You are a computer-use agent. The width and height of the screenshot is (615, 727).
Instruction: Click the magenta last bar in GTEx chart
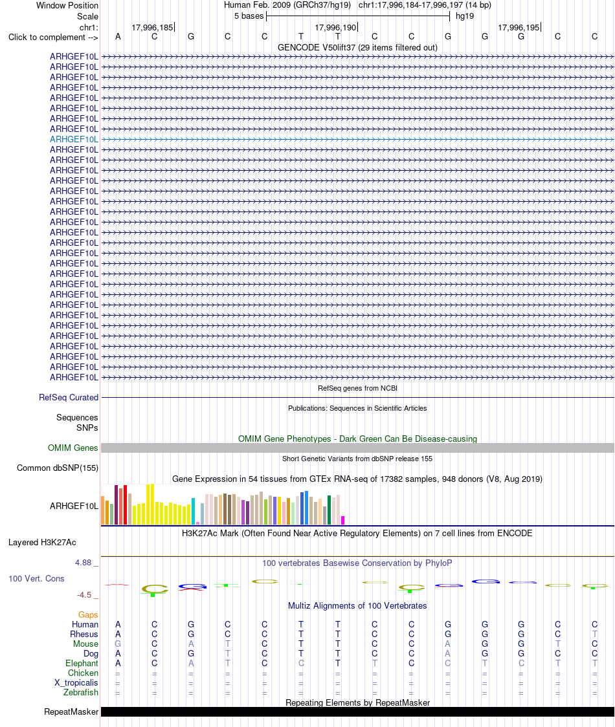pyautogui.click(x=343, y=520)
